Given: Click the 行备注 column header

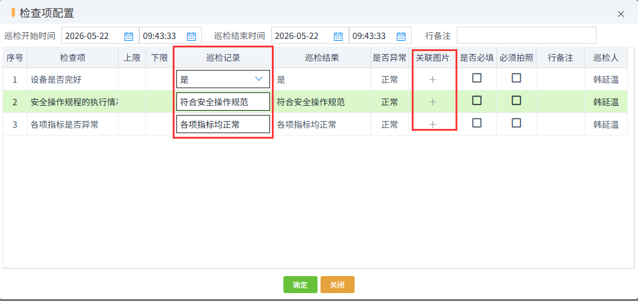Looking at the screenshot, I should pyautogui.click(x=560, y=58).
